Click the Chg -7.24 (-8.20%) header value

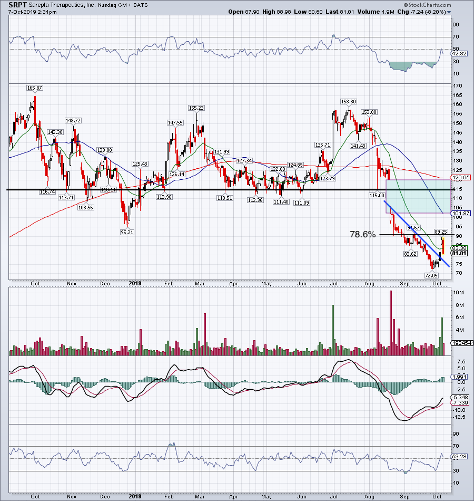pos(421,12)
